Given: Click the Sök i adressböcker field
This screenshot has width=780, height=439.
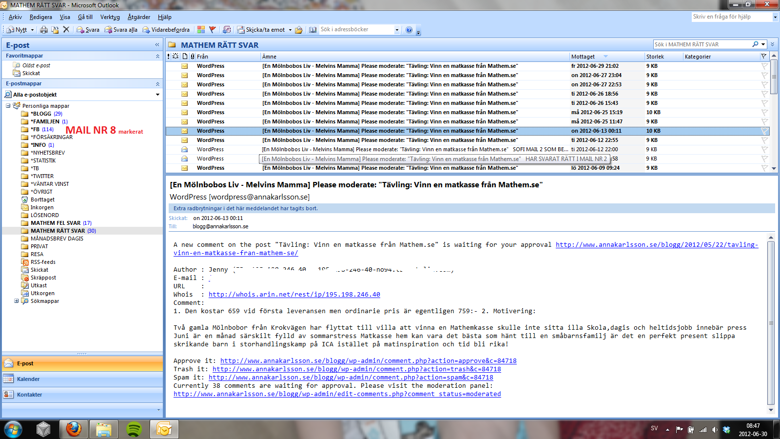Looking at the screenshot, I should [356, 30].
